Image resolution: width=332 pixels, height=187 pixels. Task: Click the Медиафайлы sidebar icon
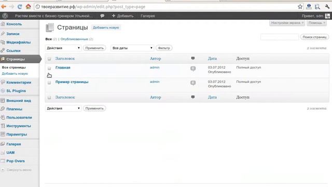pyautogui.click(x=3, y=42)
